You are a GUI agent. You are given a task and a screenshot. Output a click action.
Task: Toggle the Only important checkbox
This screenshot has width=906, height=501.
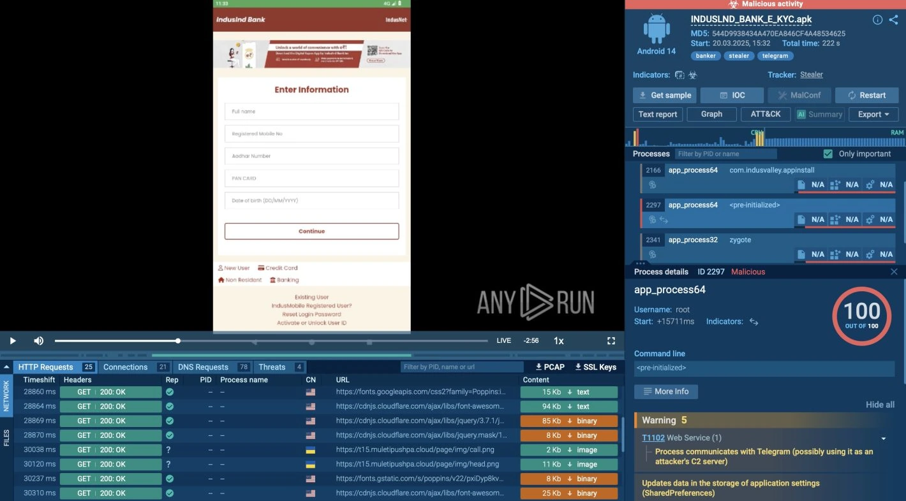coord(828,154)
